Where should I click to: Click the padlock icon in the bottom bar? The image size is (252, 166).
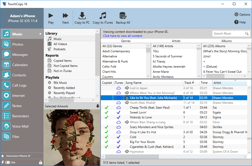pyautogui.click(x=41, y=162)
